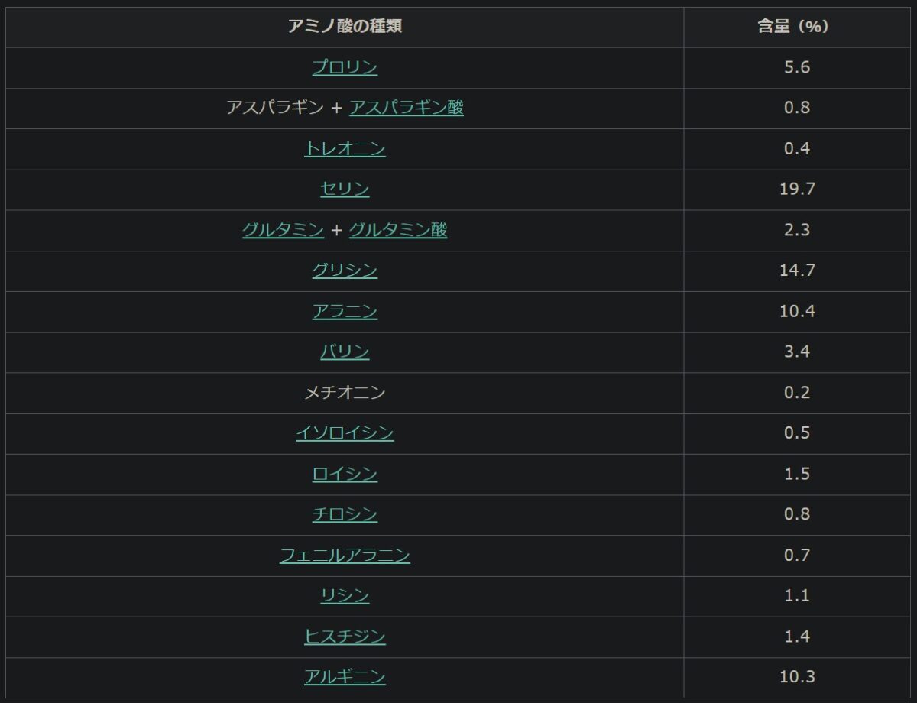Viewport: 917px width, 703px height.
Task: Click the グルタミン link
Action: [284, 230]
